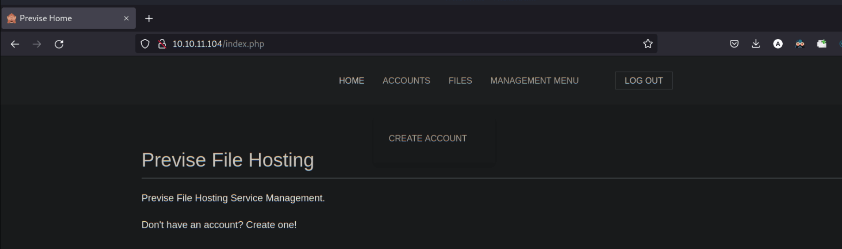Open the HOME menu item
The width and height of the screenshot is (842, 249).
(351, 81)
